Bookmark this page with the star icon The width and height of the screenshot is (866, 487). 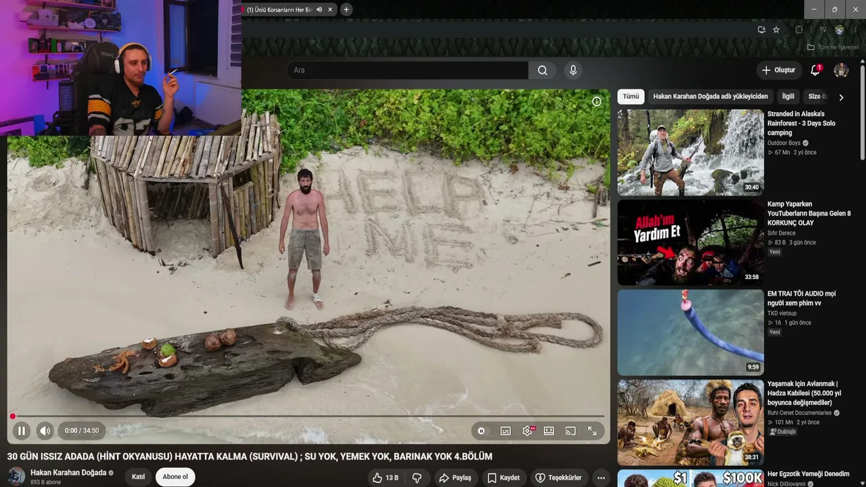point(776,30)
